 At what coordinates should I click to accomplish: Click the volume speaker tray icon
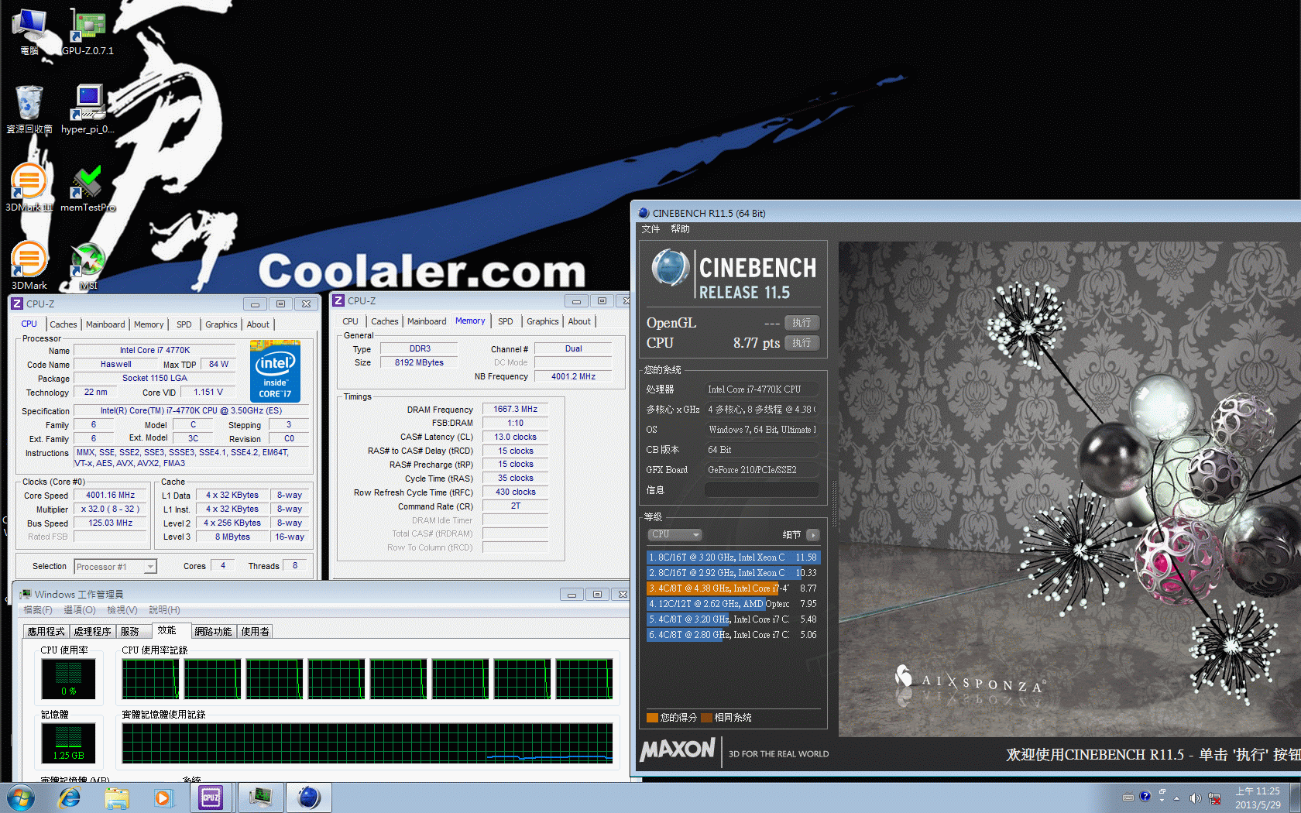point(1196,798)
